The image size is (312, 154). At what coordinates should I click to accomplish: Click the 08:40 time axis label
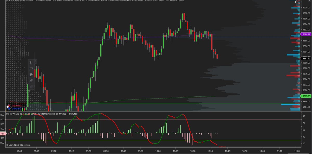point(19,151)
